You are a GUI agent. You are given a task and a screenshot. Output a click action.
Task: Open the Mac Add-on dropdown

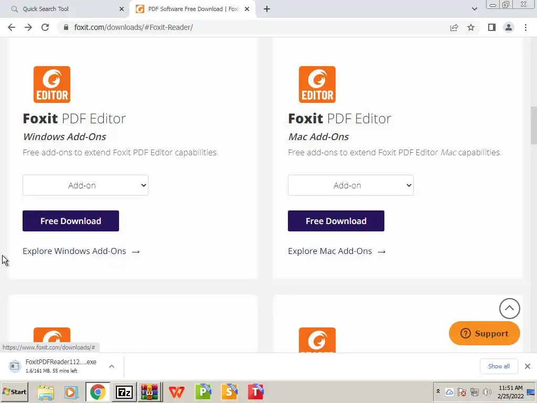pos(351,185)
